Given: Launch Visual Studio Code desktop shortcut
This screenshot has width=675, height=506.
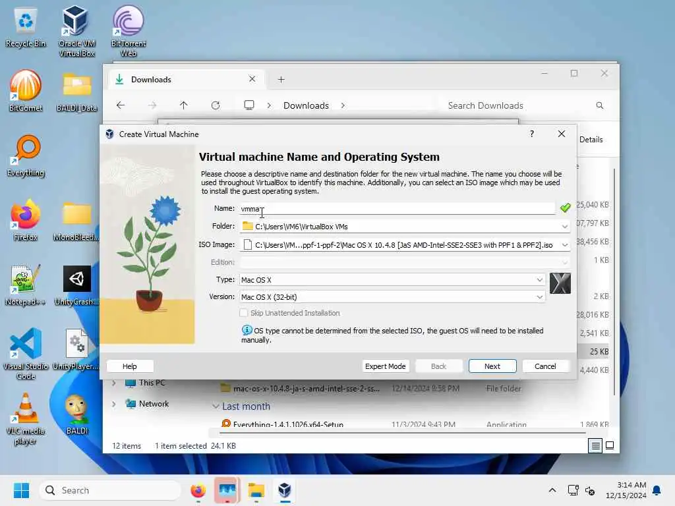Looking at the screenshot, I should pos(26,354).
